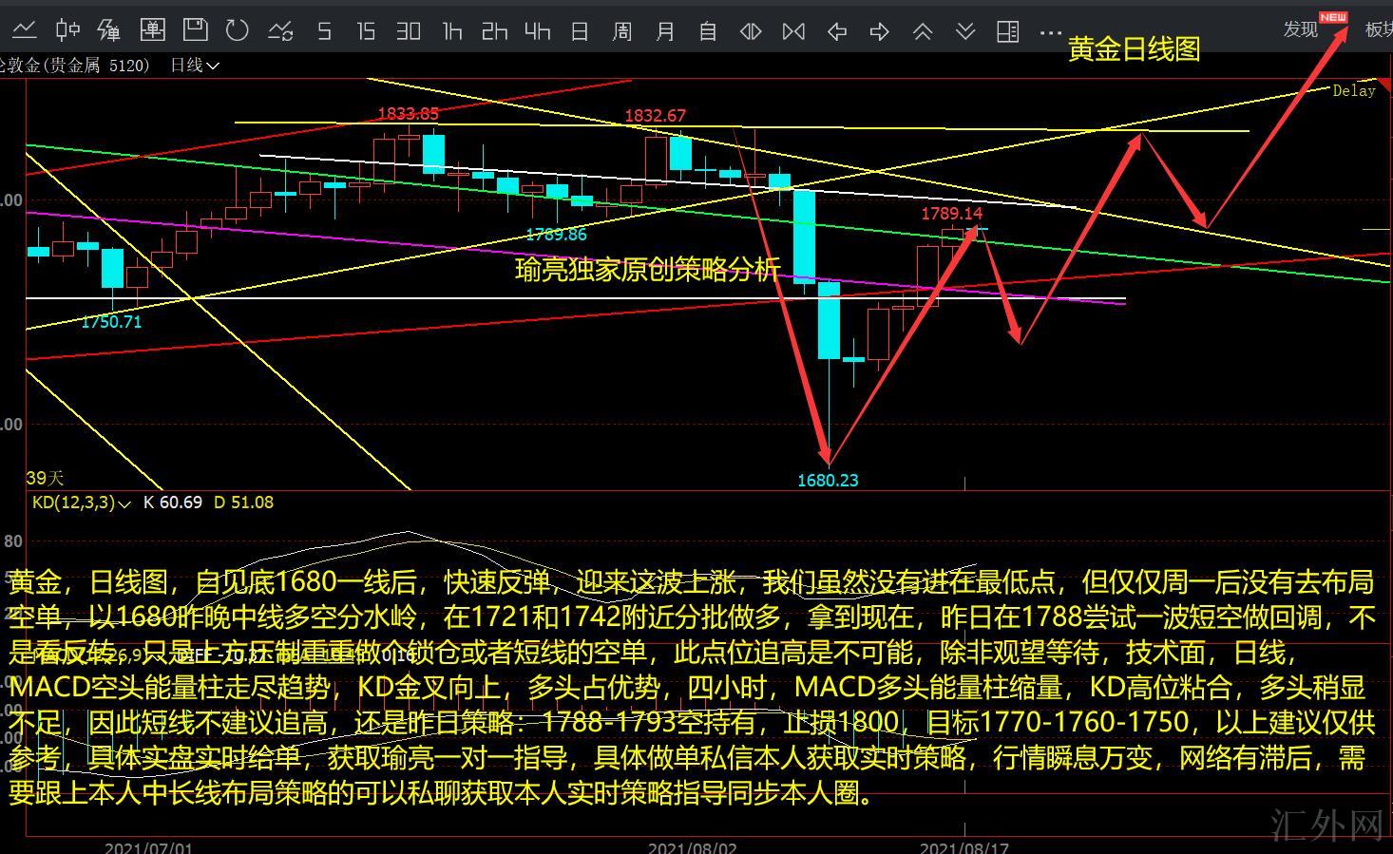Select the 1h timeframe
Viewport: 1393px width, 854px height.
point(452,32)
